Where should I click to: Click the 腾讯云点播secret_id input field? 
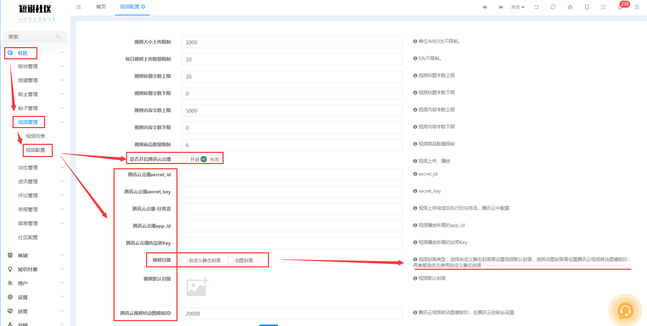point(292,175)
